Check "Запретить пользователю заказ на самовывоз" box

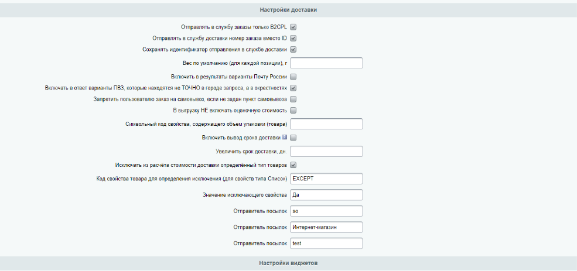[x=293, y=100]
